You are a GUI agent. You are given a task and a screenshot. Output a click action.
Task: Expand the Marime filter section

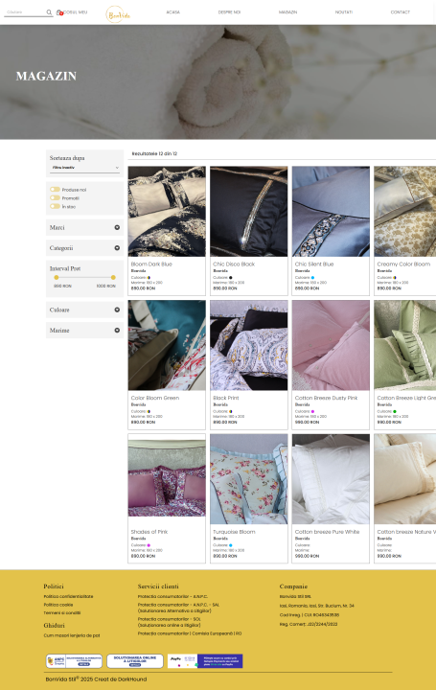coord(84,330)
